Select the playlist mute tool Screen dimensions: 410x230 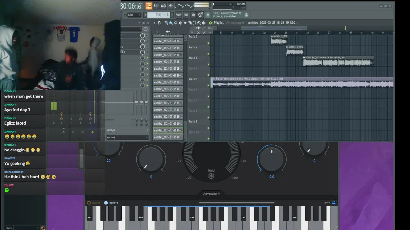180,23
